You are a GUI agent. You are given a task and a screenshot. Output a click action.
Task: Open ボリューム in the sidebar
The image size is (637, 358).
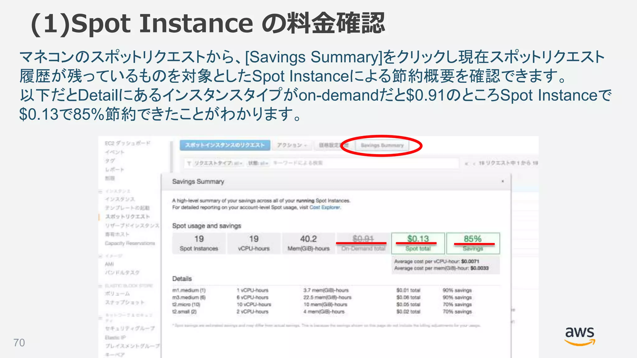(117, 294)
